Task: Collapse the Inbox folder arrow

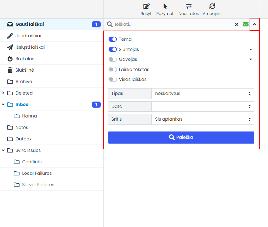Action: pos(3,104)
